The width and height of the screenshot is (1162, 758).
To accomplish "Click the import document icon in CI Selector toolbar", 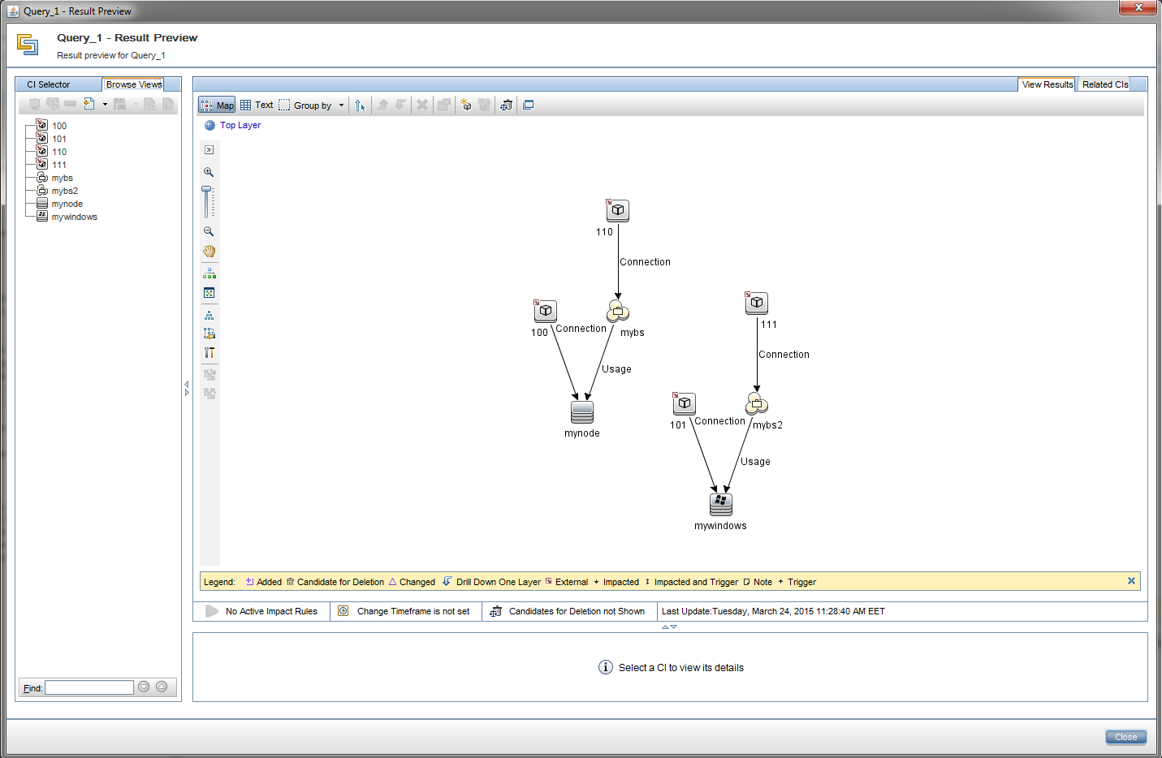I will coord(89,104).
